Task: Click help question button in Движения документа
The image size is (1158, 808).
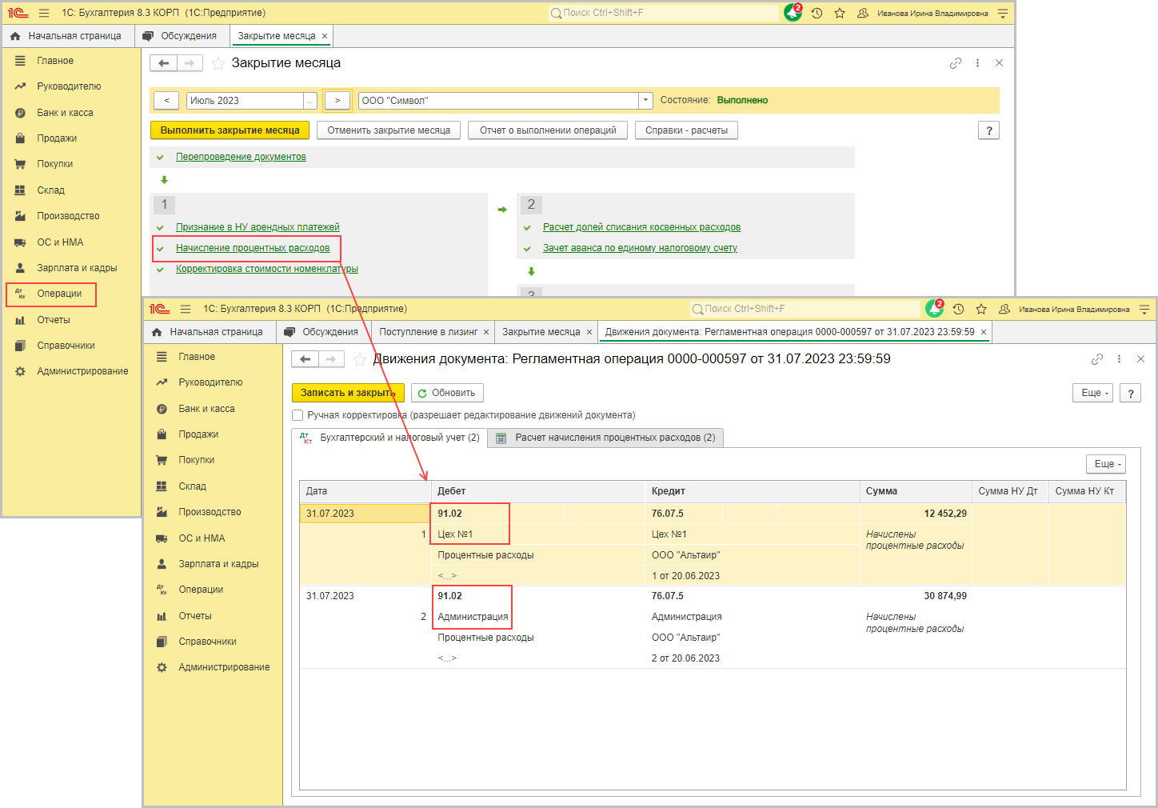Action: point(1131,393)
